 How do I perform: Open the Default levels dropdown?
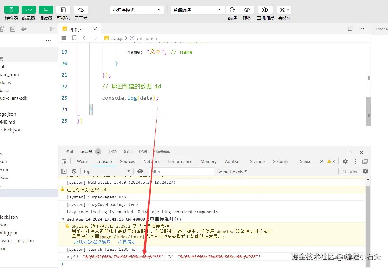coord(232,171)
